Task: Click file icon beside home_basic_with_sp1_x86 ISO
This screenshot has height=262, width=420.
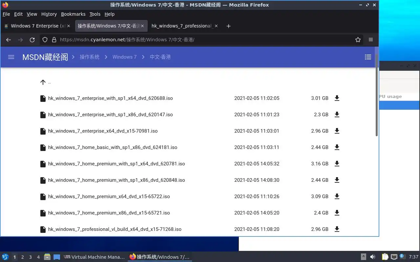Action: tap(43, 147)
